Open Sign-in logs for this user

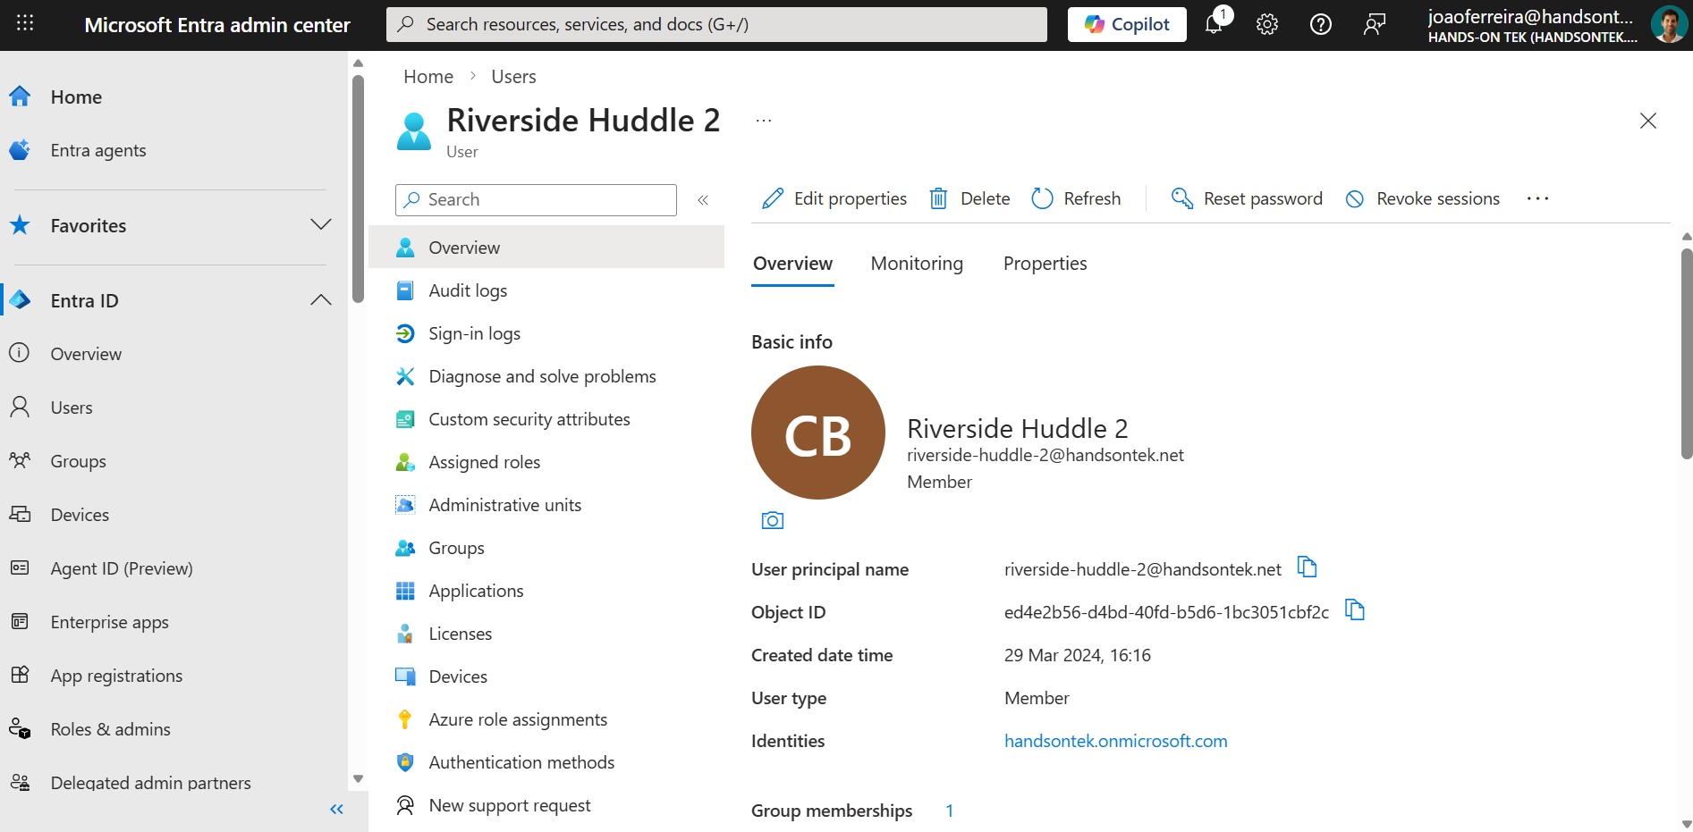pyautogui.click(x=474, y=332)
